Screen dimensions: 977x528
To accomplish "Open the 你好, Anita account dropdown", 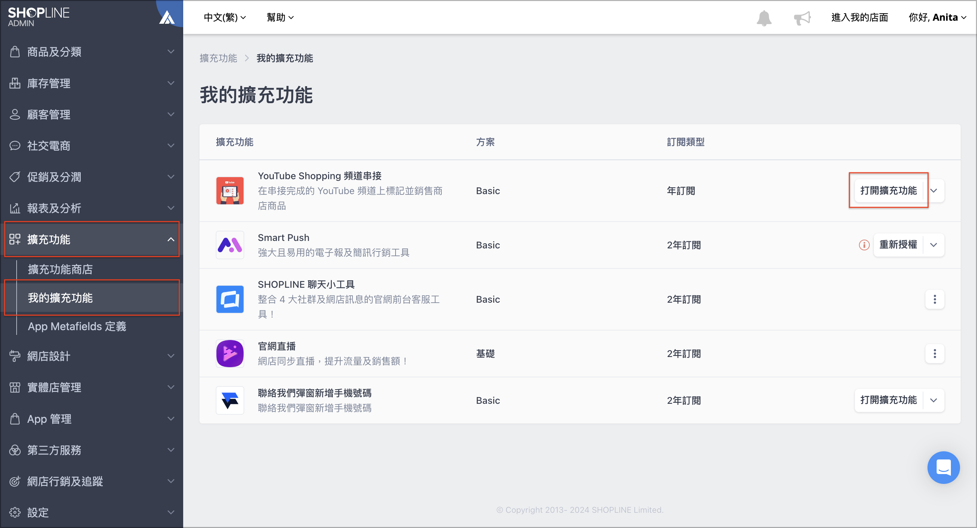I will [937, 17].
